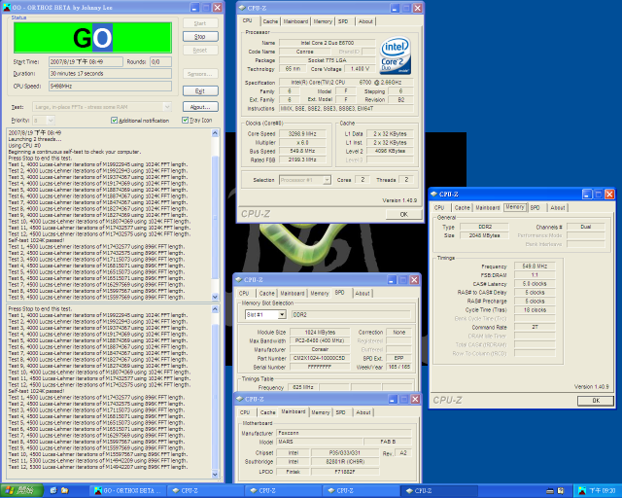Open the Windows Start button

(21, 491)
